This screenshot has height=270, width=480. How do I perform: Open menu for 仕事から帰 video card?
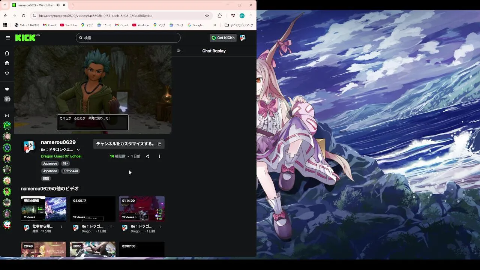pos(62,226)
